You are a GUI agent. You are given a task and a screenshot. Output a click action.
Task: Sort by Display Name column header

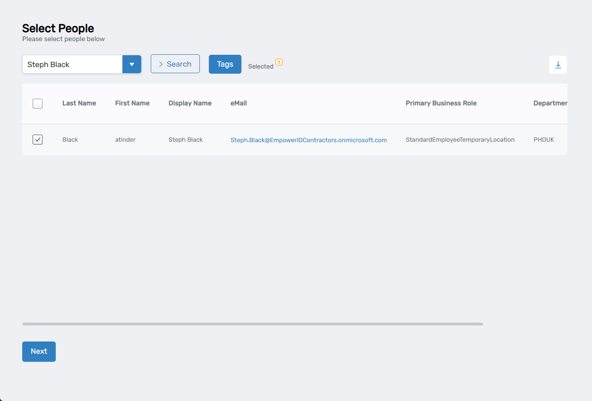click(x=190, y=103)
